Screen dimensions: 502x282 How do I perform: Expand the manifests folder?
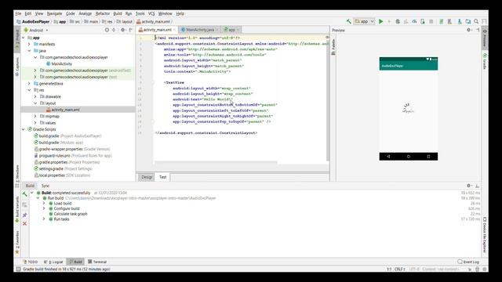[30, 44]
